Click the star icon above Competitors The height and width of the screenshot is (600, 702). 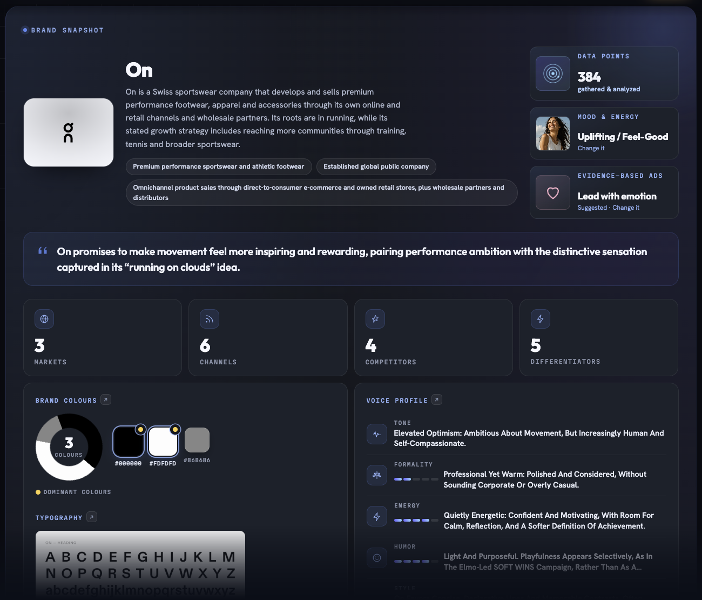pos(375,319)
